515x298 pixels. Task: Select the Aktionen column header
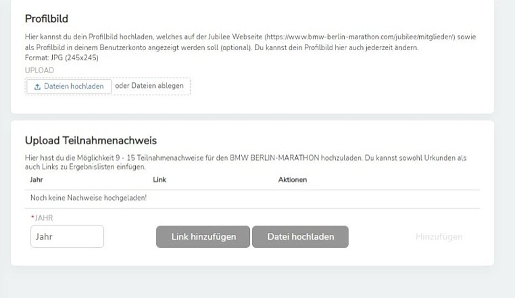293,180
